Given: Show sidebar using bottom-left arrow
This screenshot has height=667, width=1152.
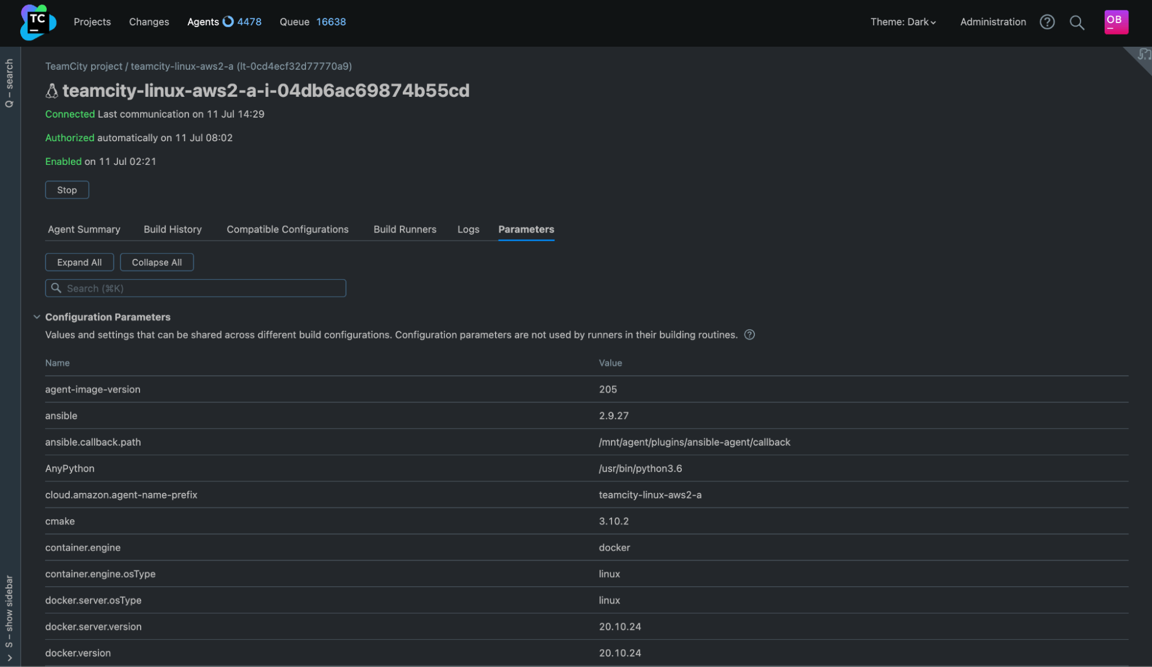Looking at the screenshot, I should pyautogui.click(x=9, y=658).
